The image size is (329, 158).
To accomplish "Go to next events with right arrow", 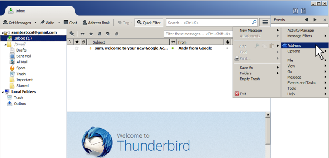I will [315, 20].
